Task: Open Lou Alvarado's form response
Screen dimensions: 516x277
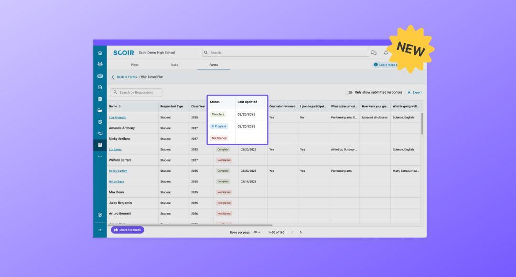Action: [118, 117]
